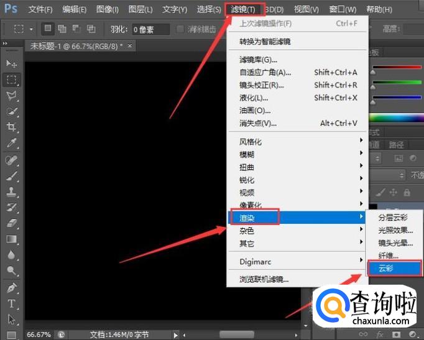Screen dimensions: 424x340
Task: Switch to the 路径 panel tab
Action: click(396, 145)
